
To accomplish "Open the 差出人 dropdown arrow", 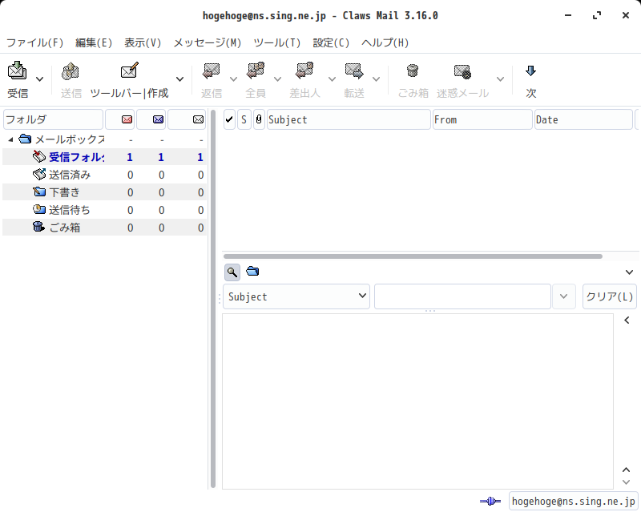I will [332, 79].
